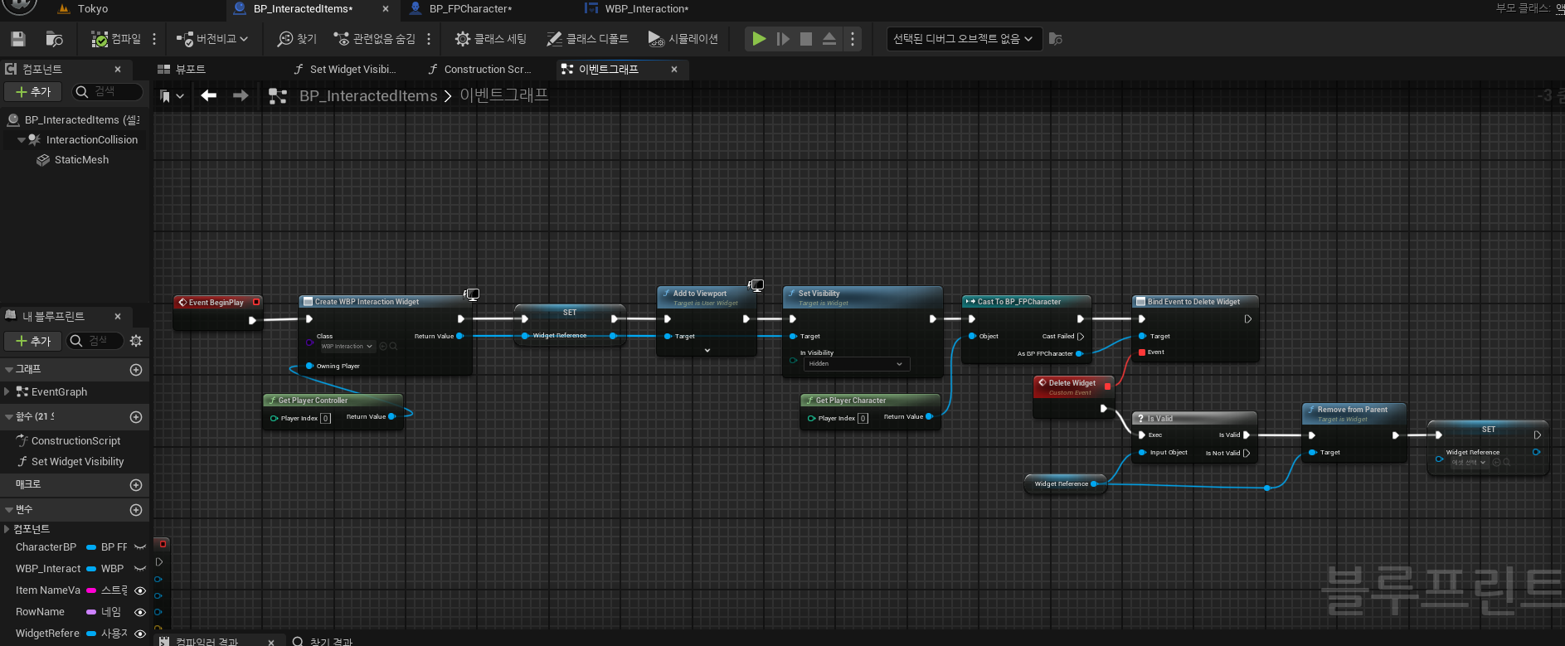Image resolution: width=1565 pixels, height=646 pixels.
Task: Open 클래스 세팅 class settings
Action: [491, 39]
